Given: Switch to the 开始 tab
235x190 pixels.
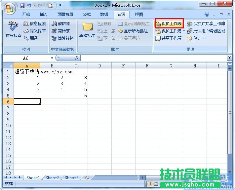Looking at the screenshot, I should pos(26,15).
